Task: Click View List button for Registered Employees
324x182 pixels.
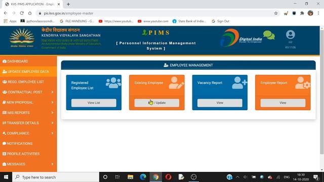Action: [94, 103]
